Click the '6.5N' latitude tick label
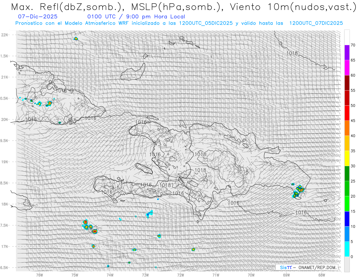Screen dimensions: 361x279 tap(5, 268)
